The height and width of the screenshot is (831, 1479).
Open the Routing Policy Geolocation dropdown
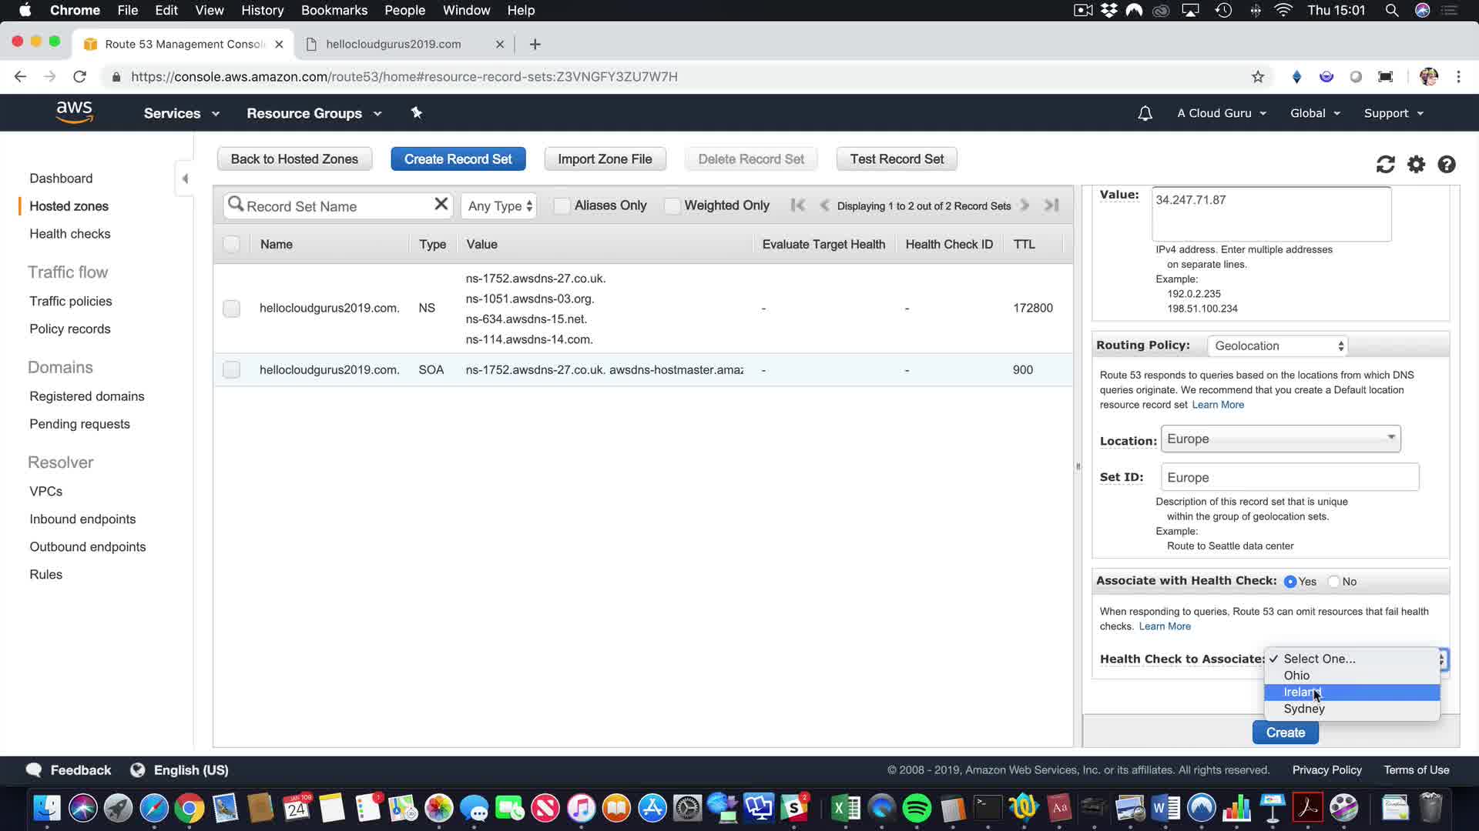point(1278,345)
